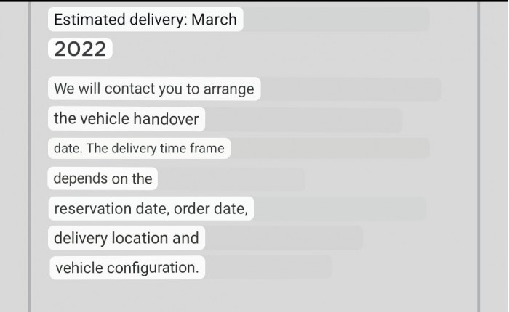Click the word "frame" in the paragraph
509x312 pixels.
click(x=207, y=149)
